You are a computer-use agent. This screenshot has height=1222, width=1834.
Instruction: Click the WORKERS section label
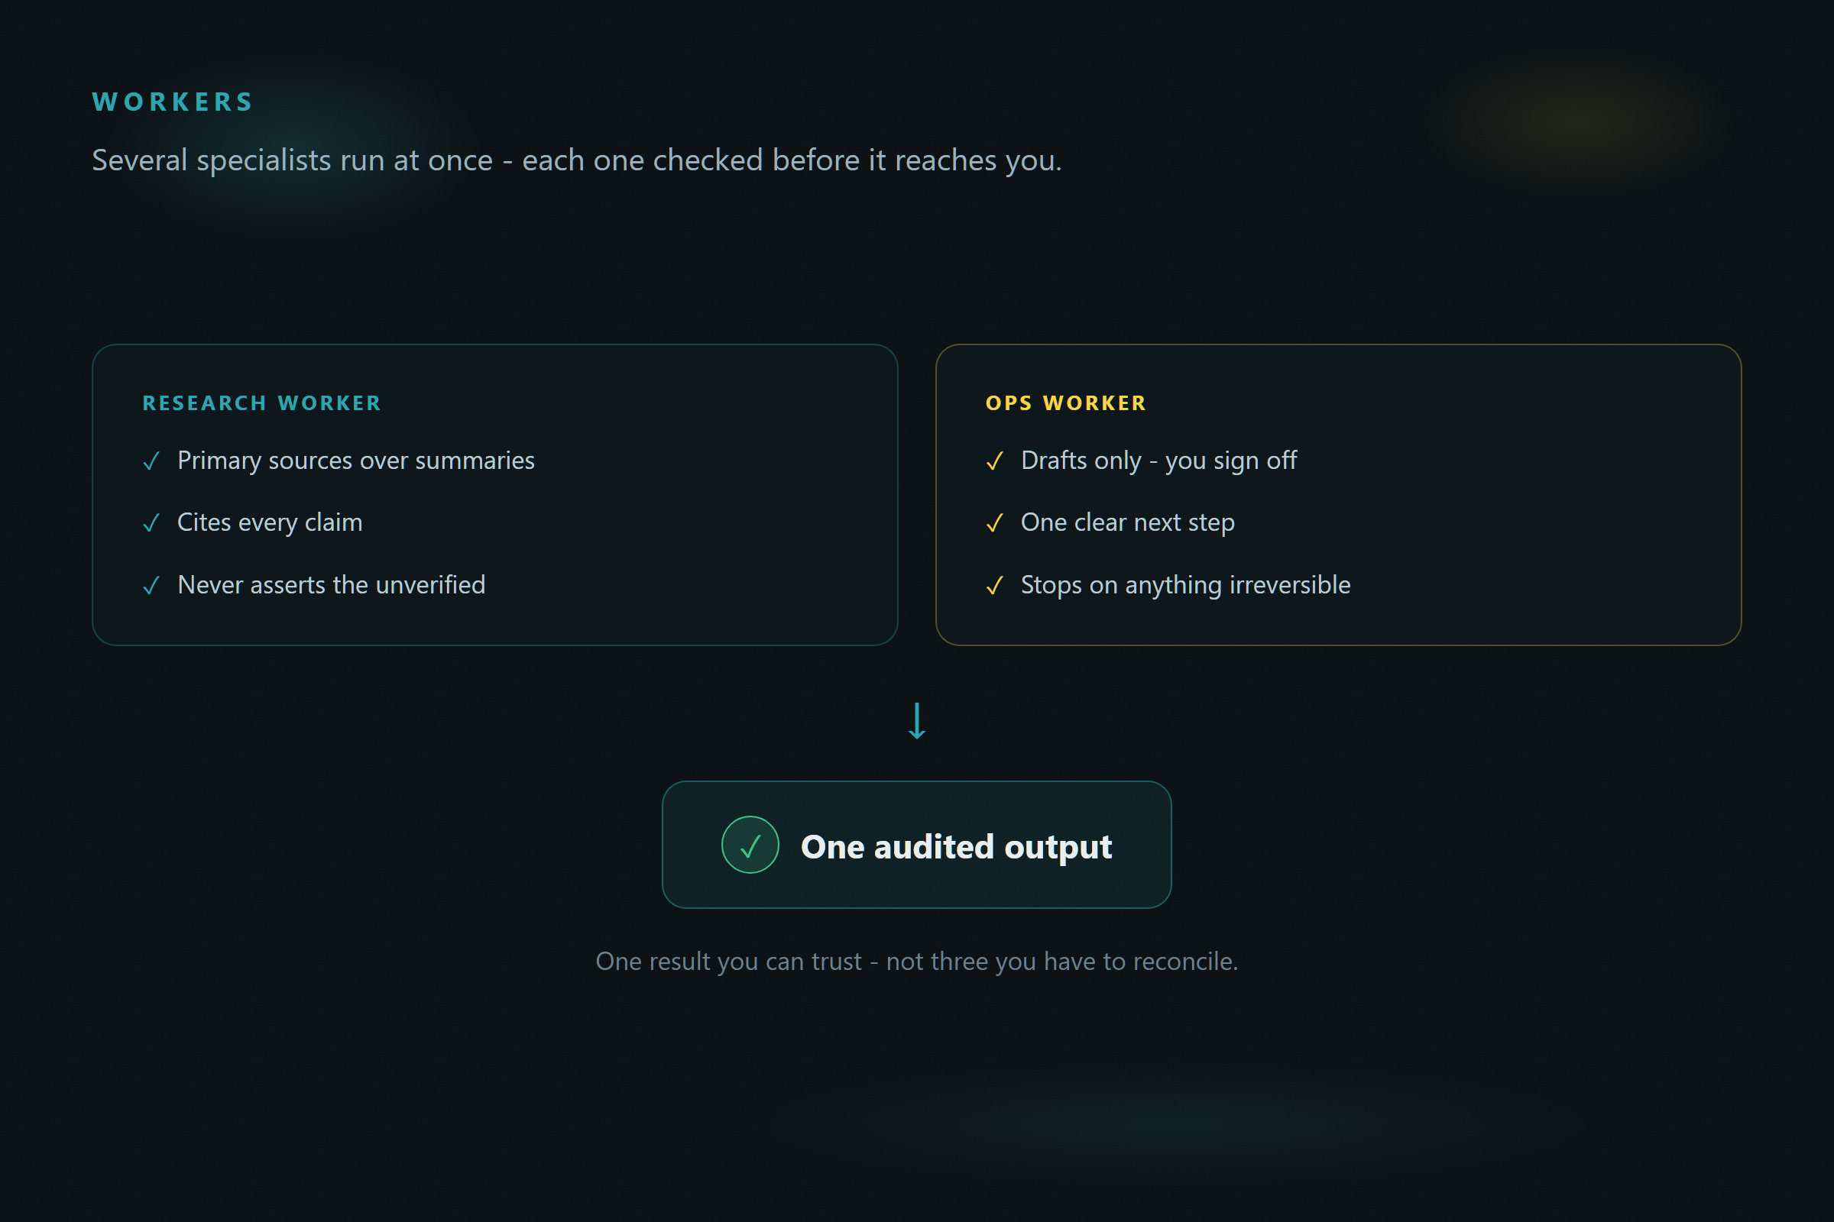coord(173,102)
